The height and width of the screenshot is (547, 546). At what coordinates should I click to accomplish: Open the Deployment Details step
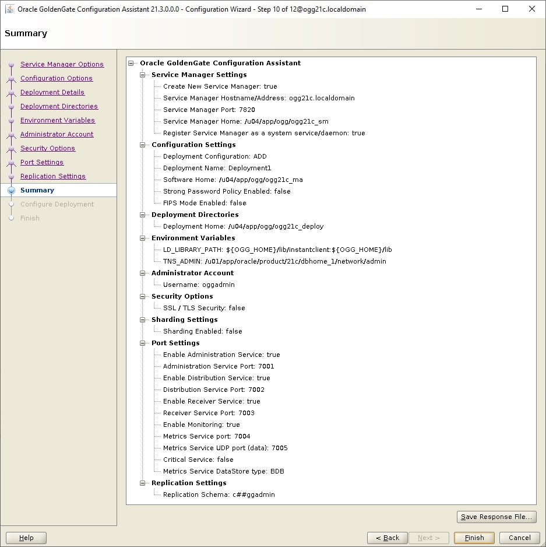coord(52,92)
